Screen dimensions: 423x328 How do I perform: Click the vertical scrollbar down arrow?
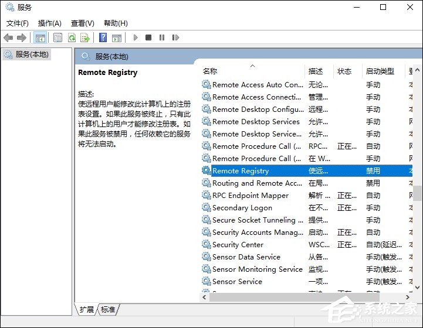(x=417, y=288)
